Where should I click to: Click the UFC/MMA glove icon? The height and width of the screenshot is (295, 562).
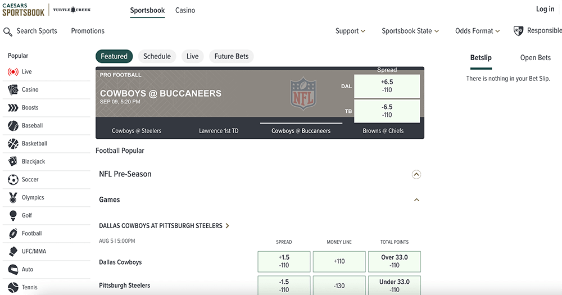click(x=13, y=251)
